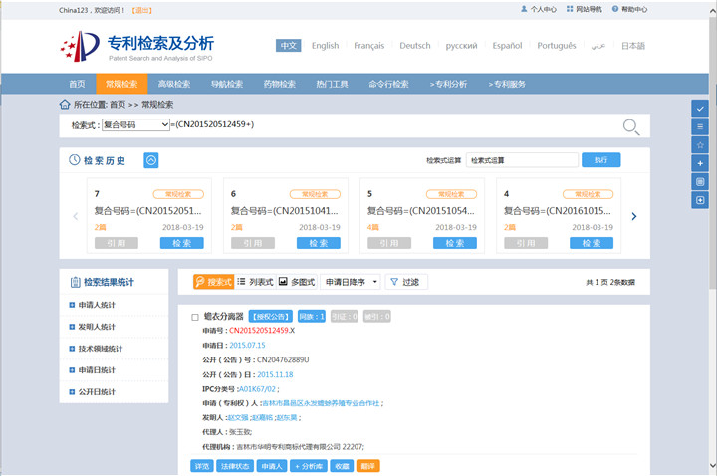Click the star favorites icon in right sidebar
717x476 pixels.
click(x=700, y=145)
